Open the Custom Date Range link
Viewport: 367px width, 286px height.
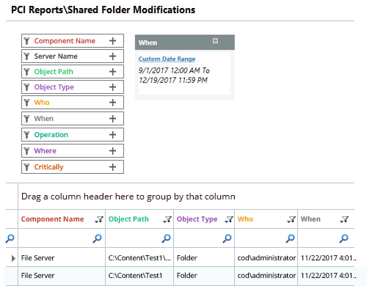(167, 59)
